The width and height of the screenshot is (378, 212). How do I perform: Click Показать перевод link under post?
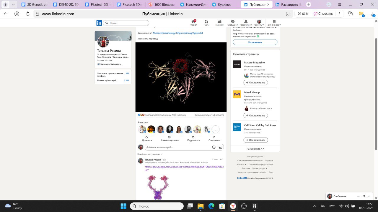click(148, 39)
